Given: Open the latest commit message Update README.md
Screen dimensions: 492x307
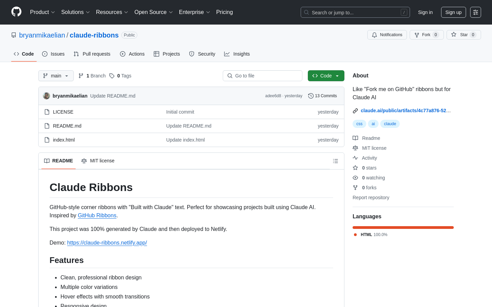Looking at the screenshot, I should point(113,96).
